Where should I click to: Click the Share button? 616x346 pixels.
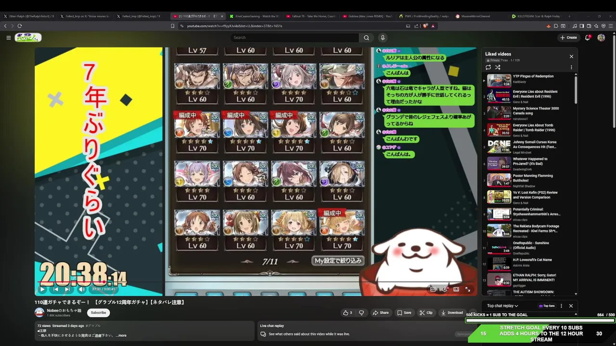[380, 312]
